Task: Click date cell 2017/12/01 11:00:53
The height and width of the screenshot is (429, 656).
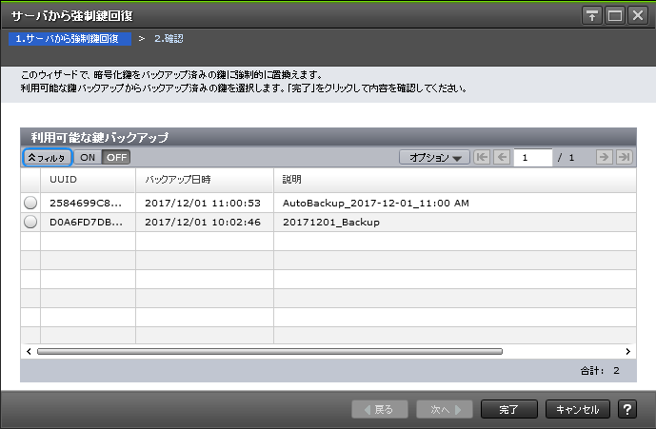Action: 203,204
